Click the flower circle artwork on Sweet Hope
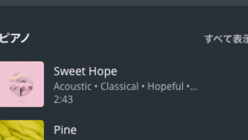The height and width of the screenshot is (140, 248). click(x=21, y=84)
